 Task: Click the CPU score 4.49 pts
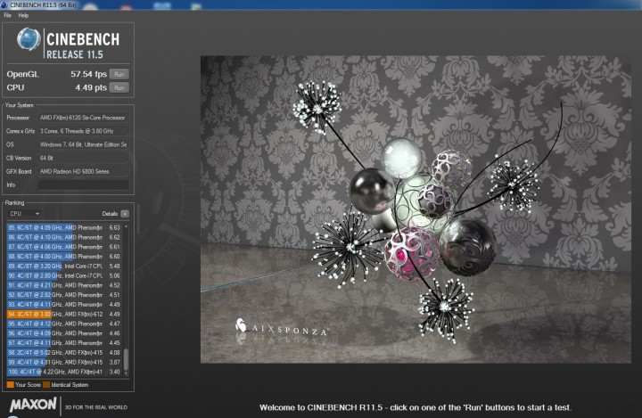(x=91, y=87)
